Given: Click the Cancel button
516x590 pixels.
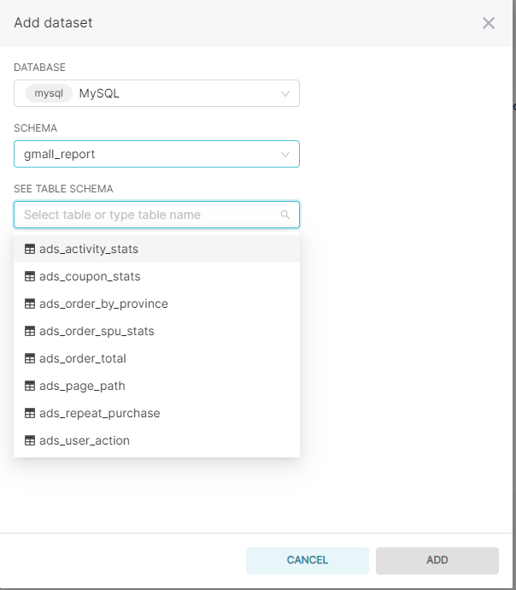Looking at the screenshot, I should tap(308, 561).
